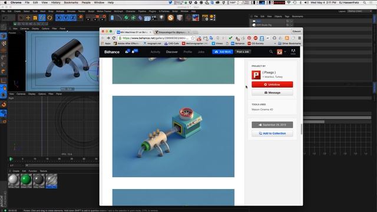Viewport: 377px width, 212px height.
Task: Open the Vimeo bookmark
Action: coord(217,44)
